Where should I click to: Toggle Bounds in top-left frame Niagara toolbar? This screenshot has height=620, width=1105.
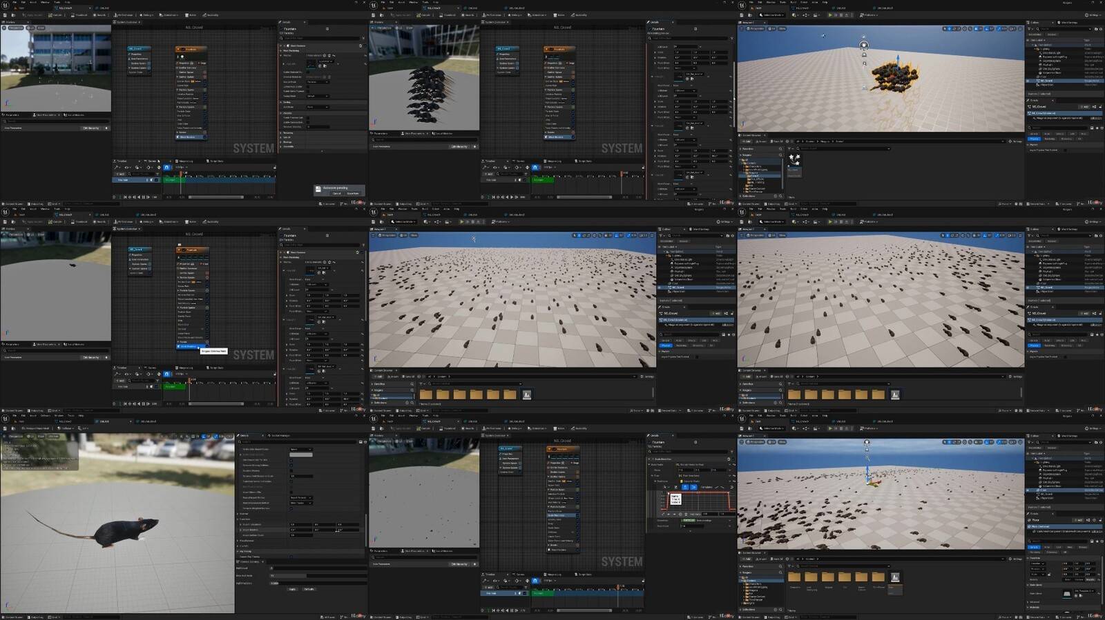pos(99,15)
